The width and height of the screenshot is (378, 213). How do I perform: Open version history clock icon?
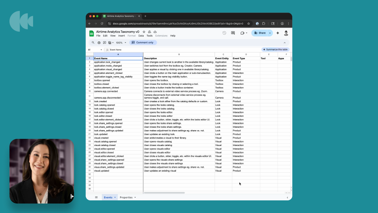[224, 33]
